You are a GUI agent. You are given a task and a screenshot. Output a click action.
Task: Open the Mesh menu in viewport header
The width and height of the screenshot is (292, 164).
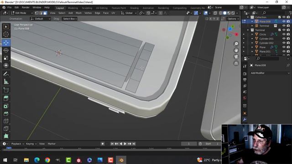click(78, 13)
